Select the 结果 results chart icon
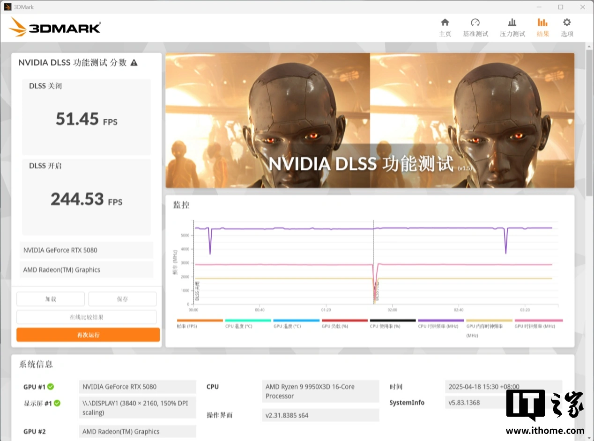Screen dimensions: 594x441 coord(542,22)
